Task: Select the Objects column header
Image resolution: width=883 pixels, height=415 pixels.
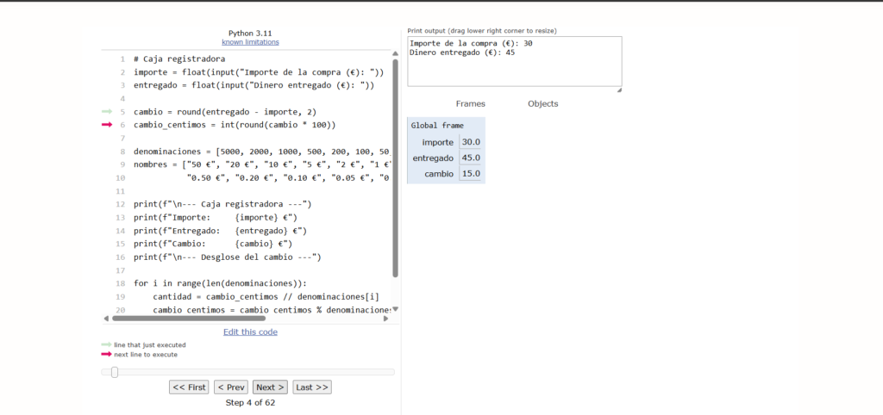Action: point(542,104)
